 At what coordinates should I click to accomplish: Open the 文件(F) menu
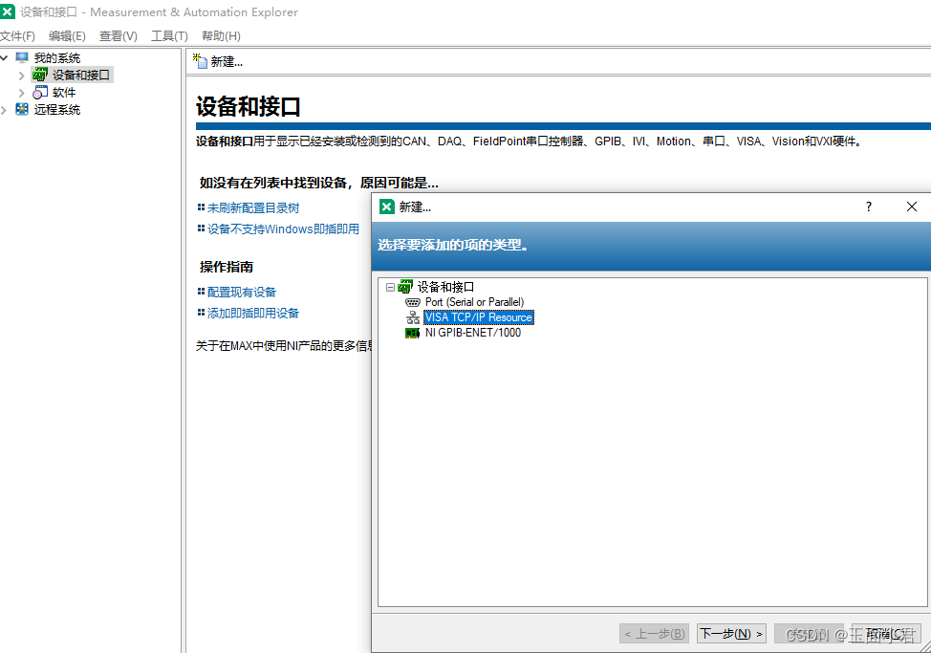(x=17, y=36)
